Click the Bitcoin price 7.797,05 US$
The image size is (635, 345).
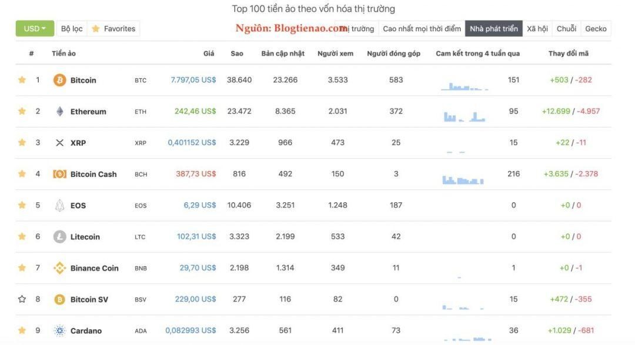coord(193,80)
